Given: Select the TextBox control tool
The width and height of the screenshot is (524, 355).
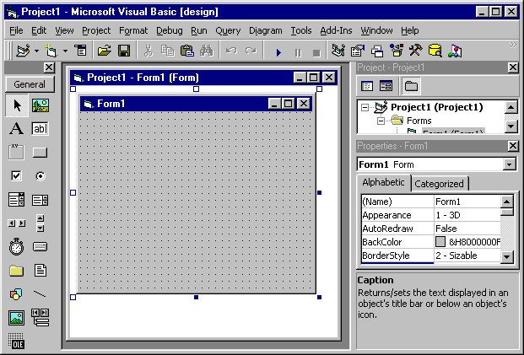Looking at the screenshot, I should click(x=41, y=128).
